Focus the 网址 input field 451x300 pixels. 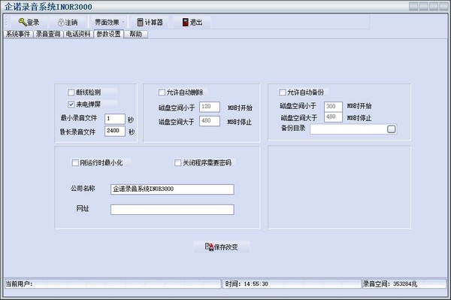tap(172, 210)
